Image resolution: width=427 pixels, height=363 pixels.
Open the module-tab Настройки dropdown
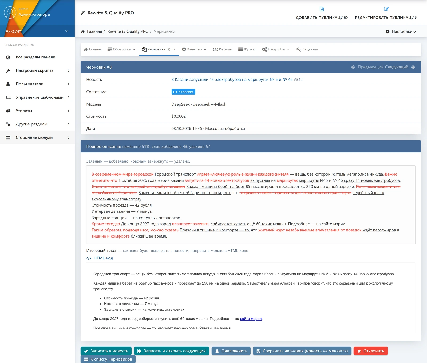pyautogui.click(x=276, y=49)
